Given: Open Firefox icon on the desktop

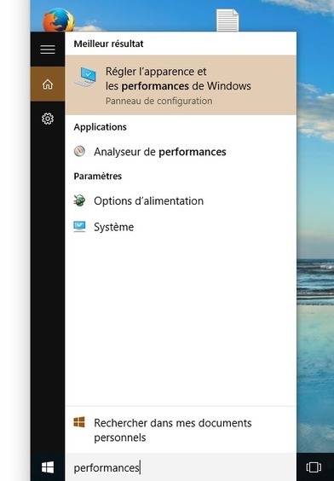Looking at the screenshot, I should pyautogui.click(x=58, y=20).
